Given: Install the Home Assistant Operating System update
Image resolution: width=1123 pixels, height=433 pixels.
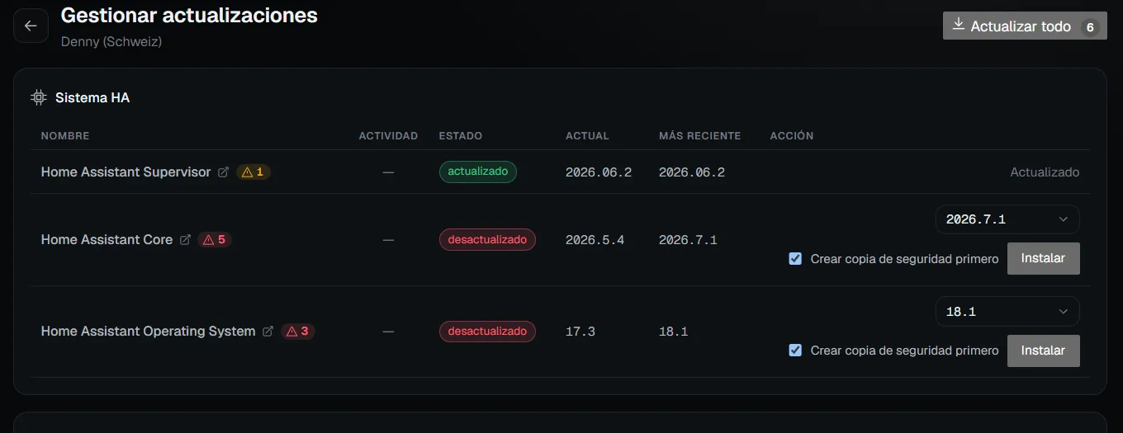Looking at the screenshot, I should [x=1043, y=351].
